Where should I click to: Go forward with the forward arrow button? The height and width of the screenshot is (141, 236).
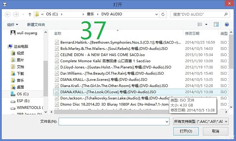[16, 14]
